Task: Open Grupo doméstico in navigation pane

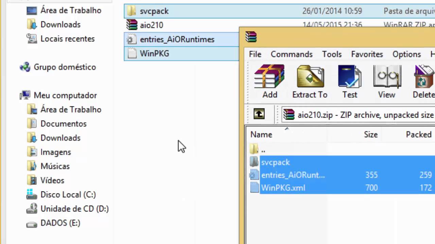Action: 65,67
